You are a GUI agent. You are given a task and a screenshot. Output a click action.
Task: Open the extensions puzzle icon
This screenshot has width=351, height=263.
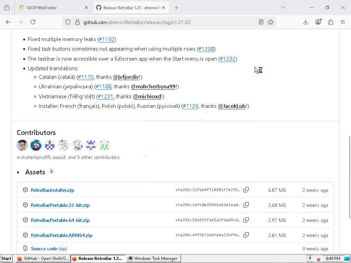(330, 22)
